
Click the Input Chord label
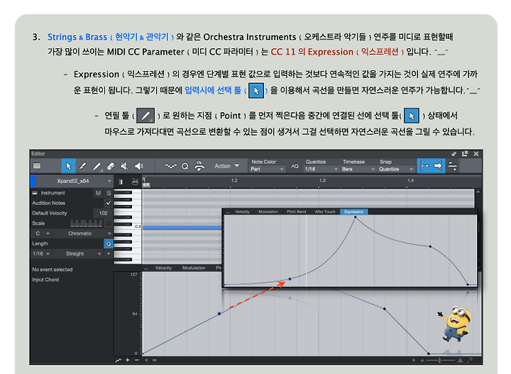[x=45, y=280]
